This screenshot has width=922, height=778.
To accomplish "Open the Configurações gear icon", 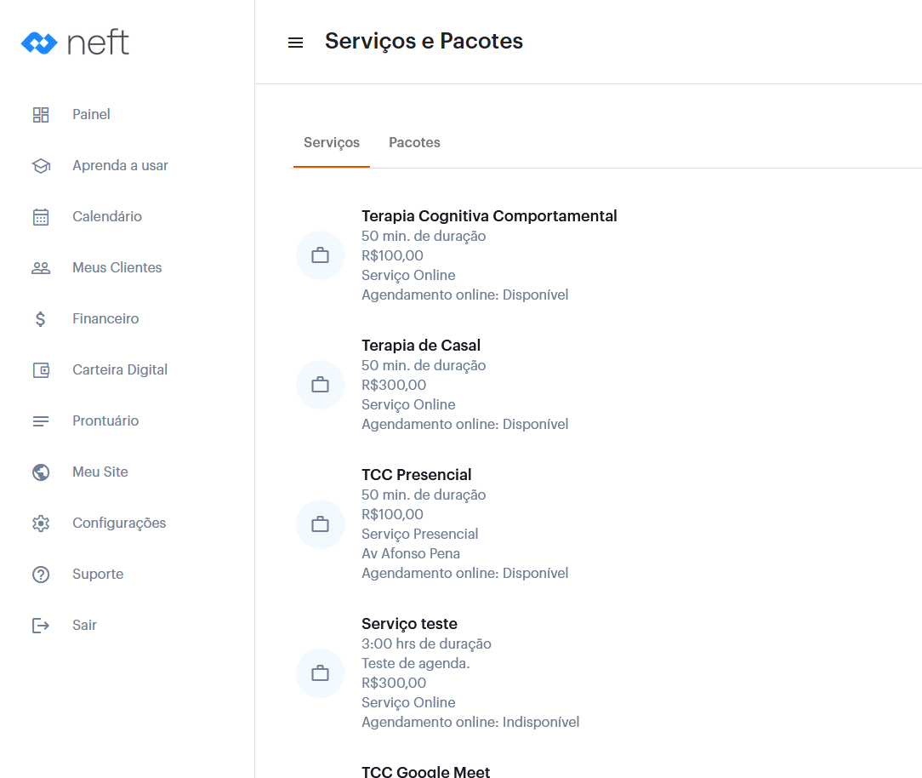I will coord(41,523).
